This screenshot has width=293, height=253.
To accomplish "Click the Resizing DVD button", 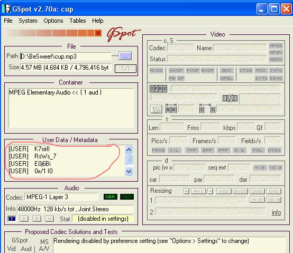I will pyautogui.click(x=257, y=191).
